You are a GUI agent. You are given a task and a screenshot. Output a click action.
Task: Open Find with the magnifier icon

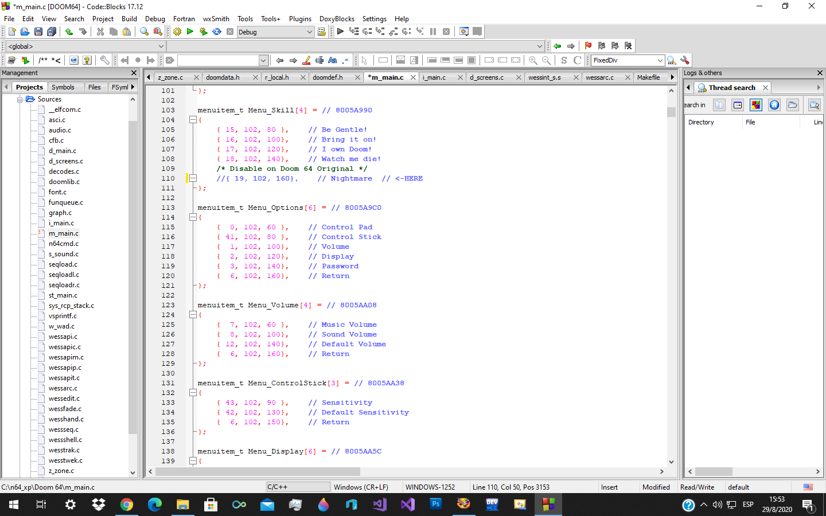pyautogui.click(x=144, y=32)
